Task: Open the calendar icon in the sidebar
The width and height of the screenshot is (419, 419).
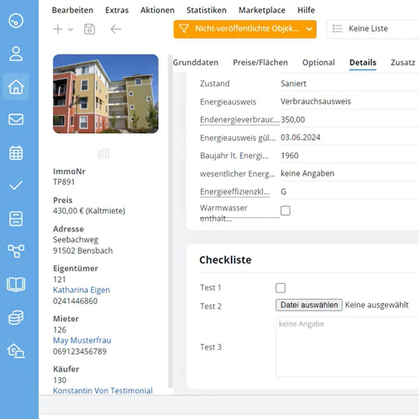Action: (16, 152)
